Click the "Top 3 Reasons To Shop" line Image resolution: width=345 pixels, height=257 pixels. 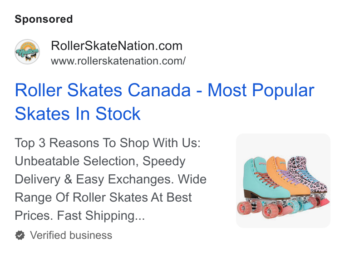(108, 143)
